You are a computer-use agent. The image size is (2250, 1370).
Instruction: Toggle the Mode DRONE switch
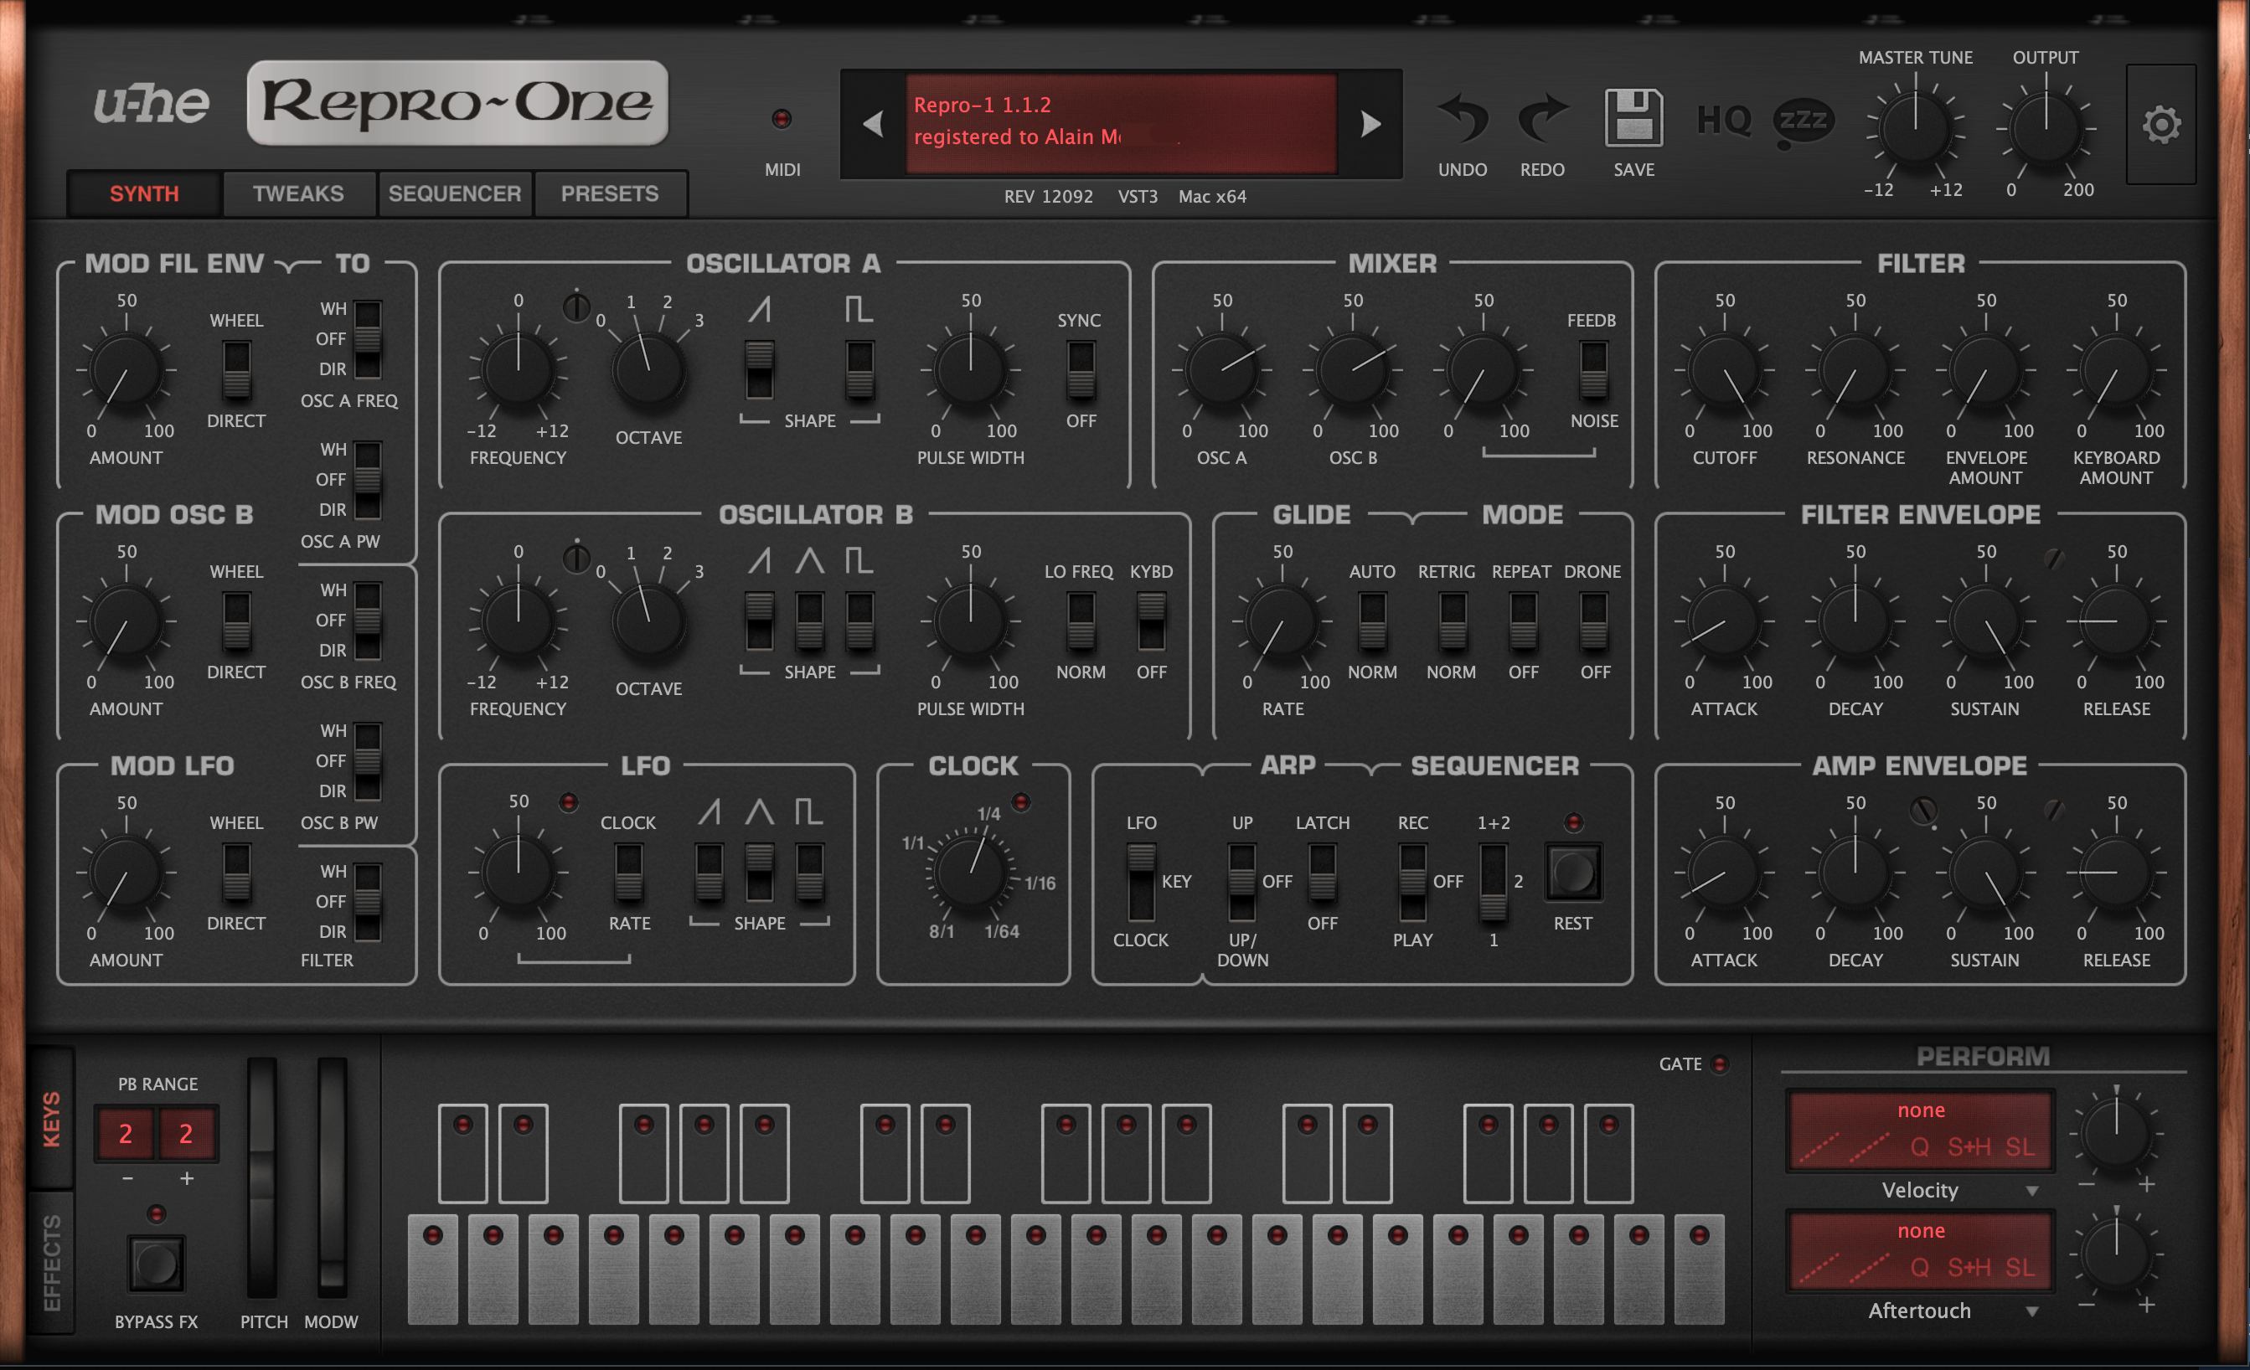1593,621
